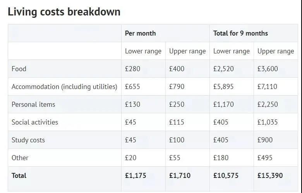The height and width of the screenshot is (193, 302).
Task: Click the £15,390 grand total cell
Action: tap(270, 176)
